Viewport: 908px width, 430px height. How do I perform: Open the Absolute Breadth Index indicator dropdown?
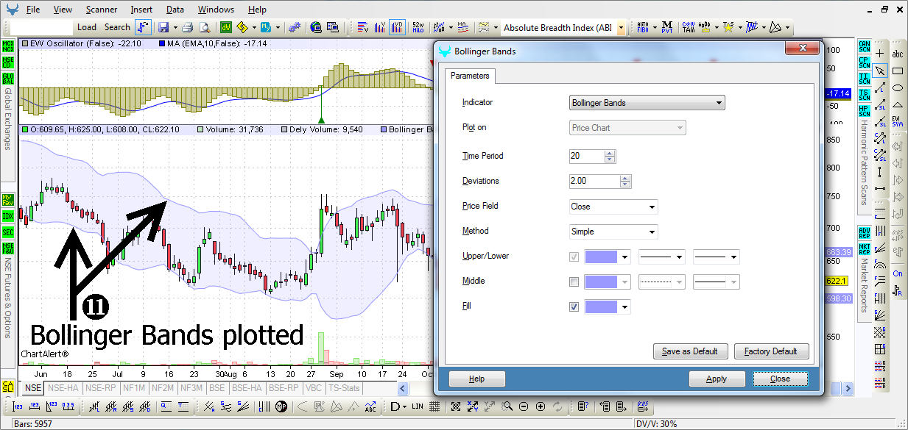coord(622,28)
